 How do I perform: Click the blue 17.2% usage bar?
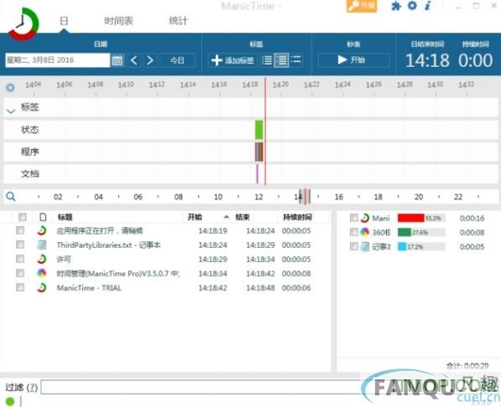402,246
